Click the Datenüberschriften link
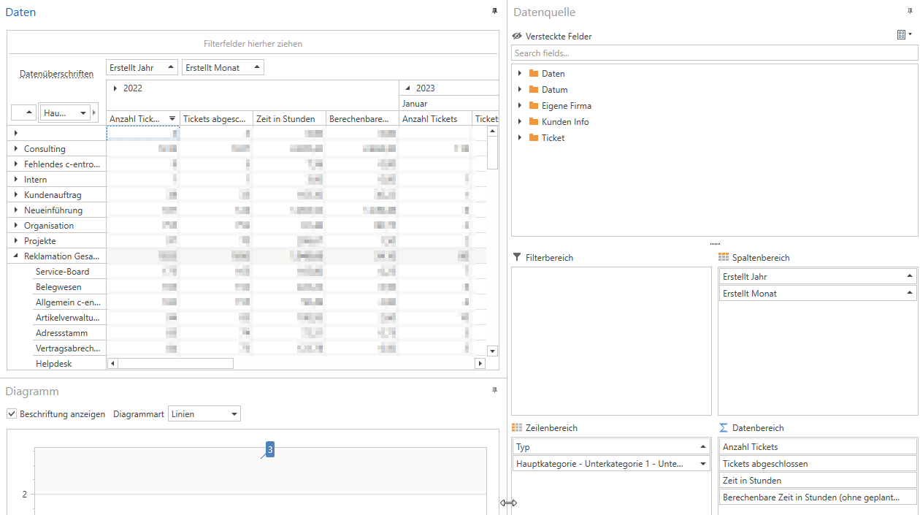 [x=56, y=75]
